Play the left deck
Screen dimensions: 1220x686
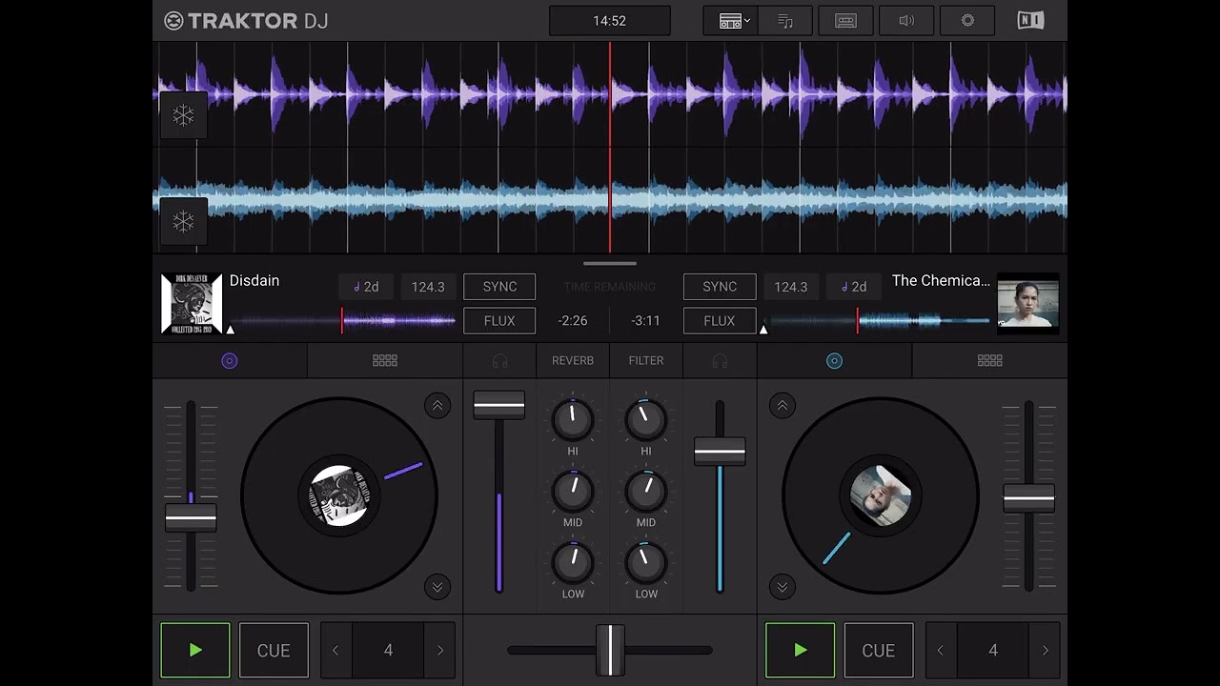point(195,650)
